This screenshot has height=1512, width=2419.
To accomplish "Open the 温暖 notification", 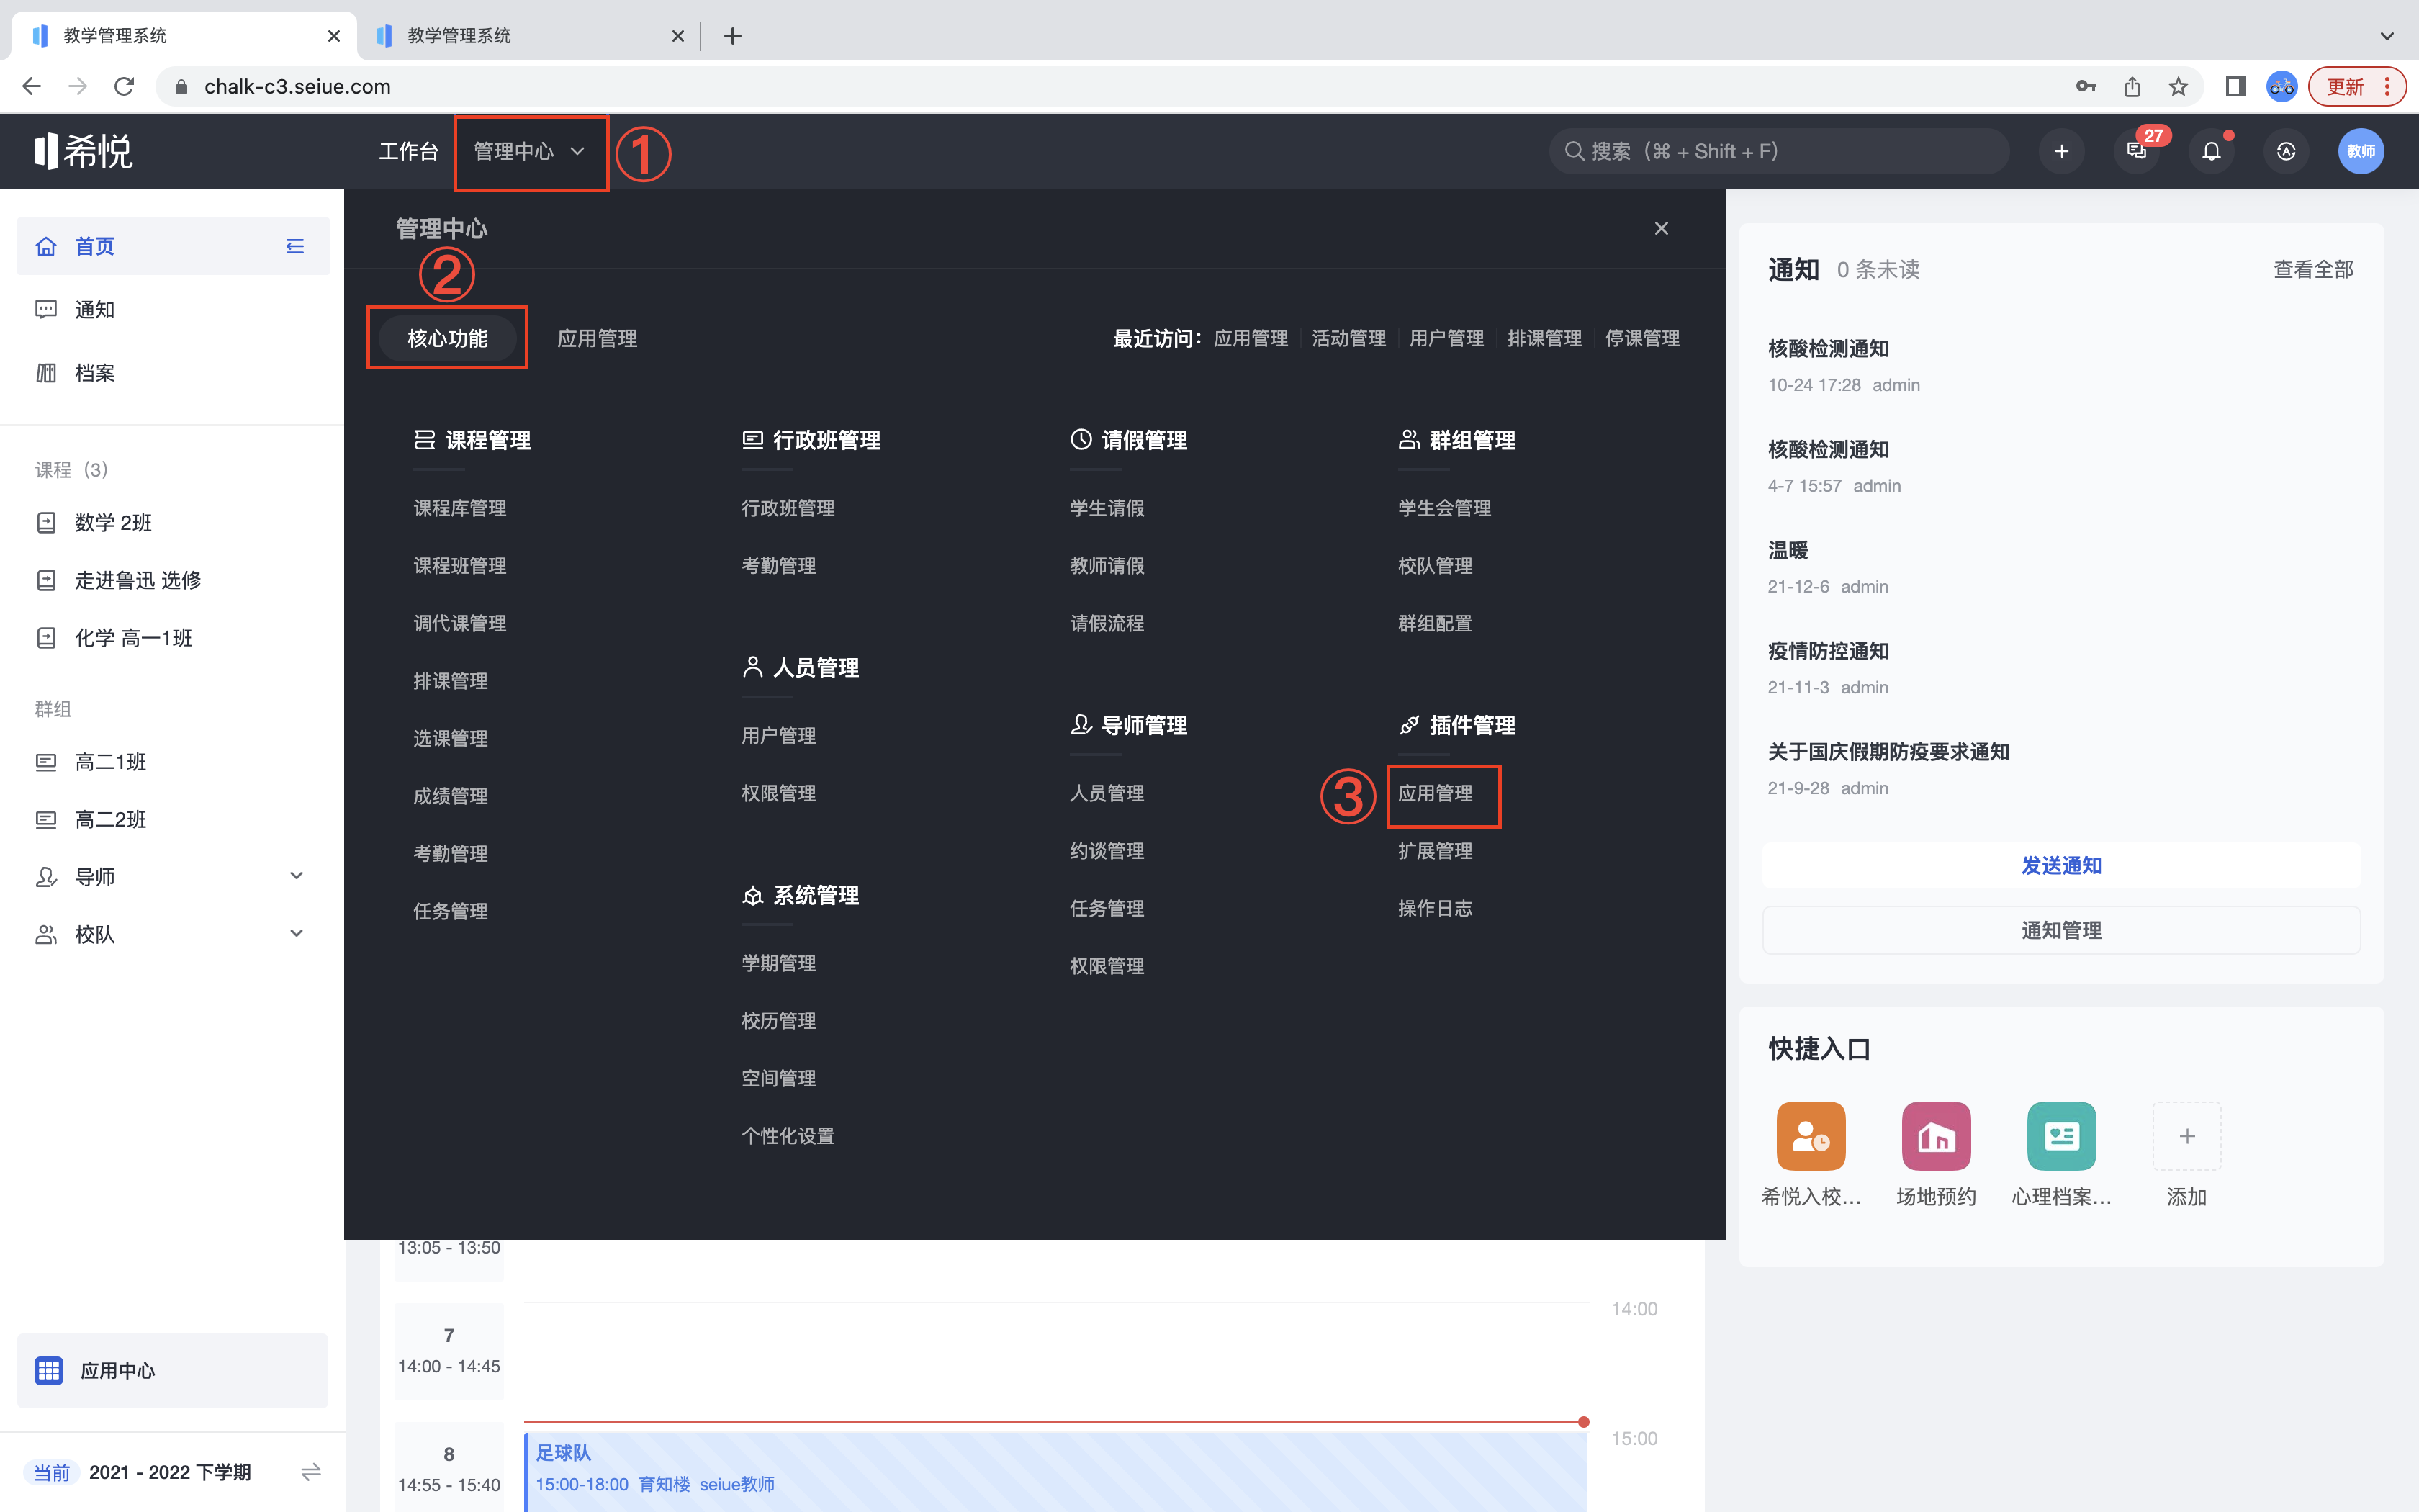I will pos(1788,550).
